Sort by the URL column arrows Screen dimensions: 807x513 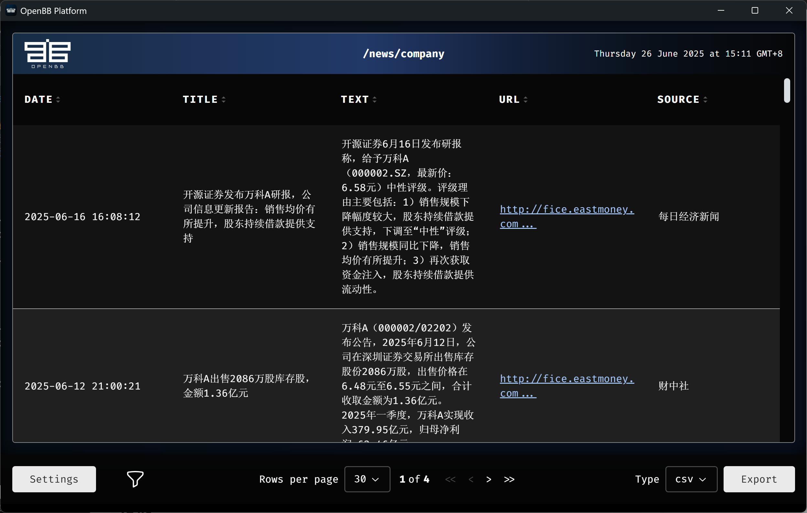[525, 100]
